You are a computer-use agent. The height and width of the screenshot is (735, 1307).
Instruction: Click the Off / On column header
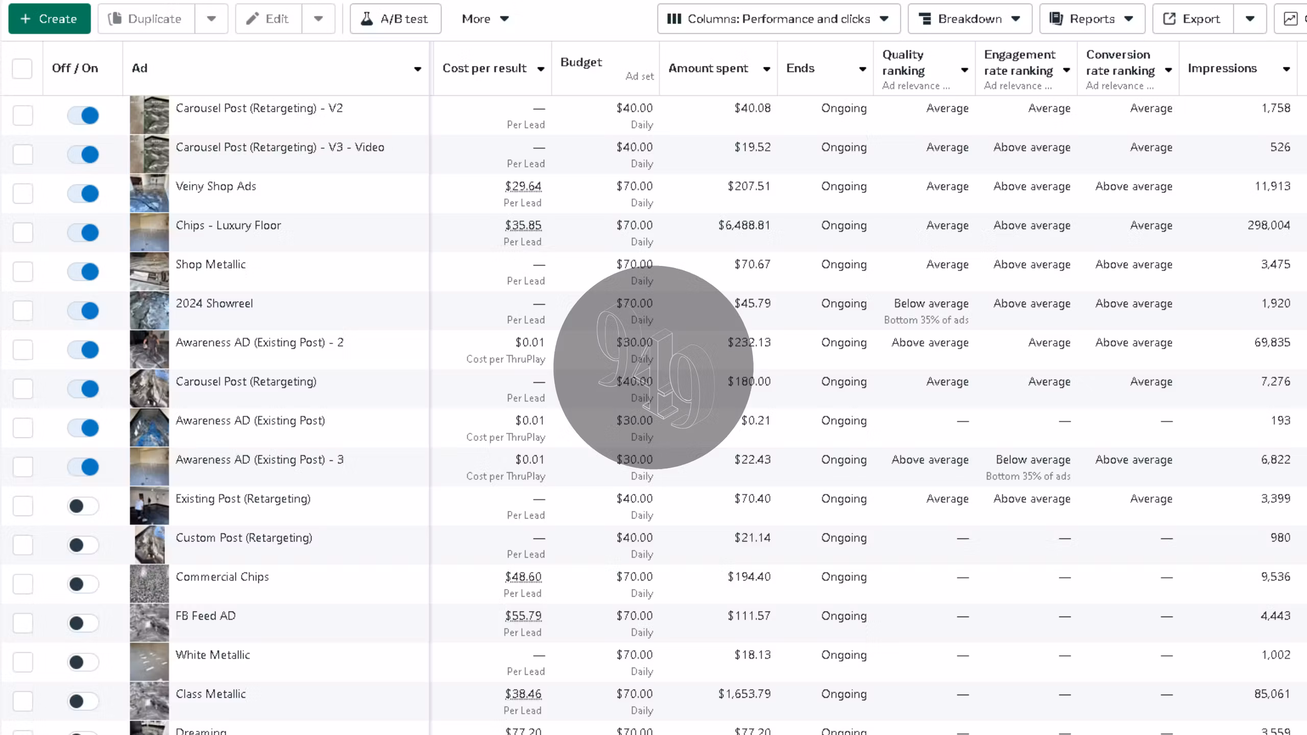tap(75, 68)
